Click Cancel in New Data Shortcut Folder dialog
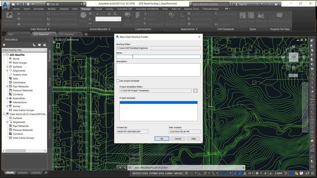The width and height of the screenshot is (317, 178). point(178,138)
